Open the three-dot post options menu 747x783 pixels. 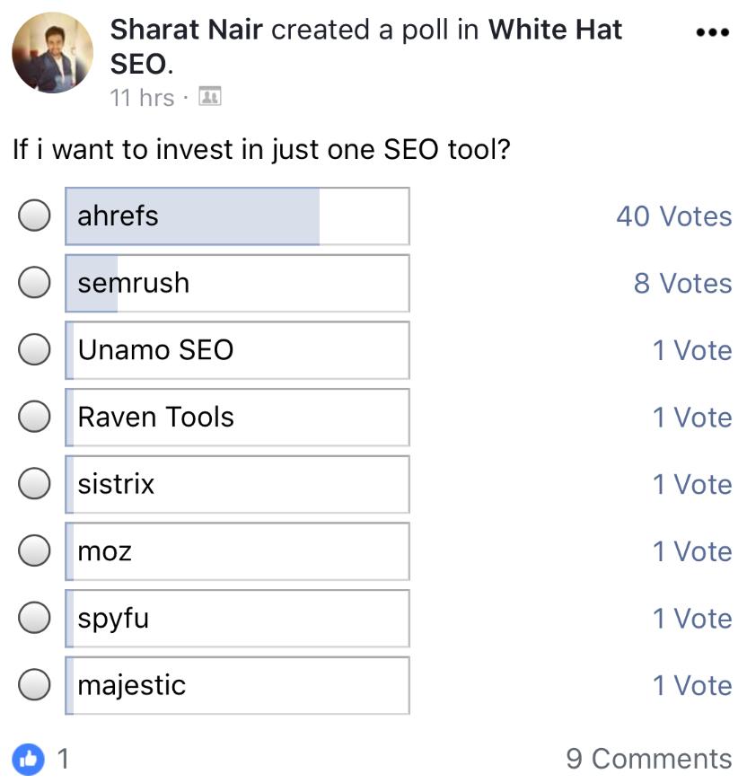coord(713,31)
